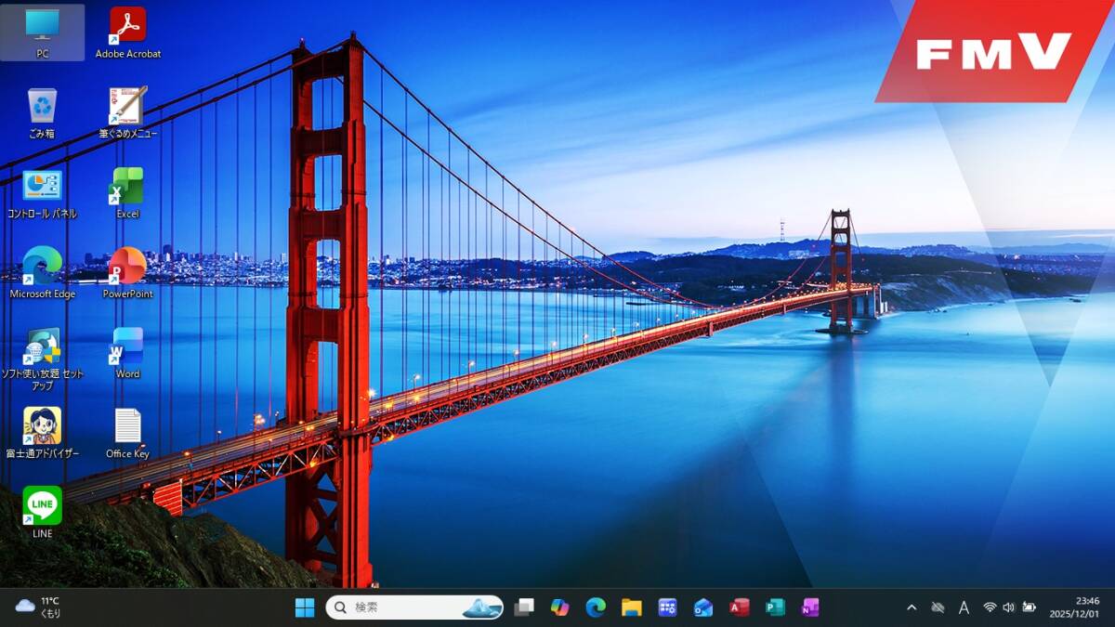Open the Windows Start menu

coord(305,607)
